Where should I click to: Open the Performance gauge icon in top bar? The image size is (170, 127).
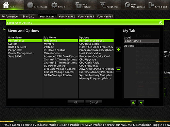pyautogui.click(x=30, y=5)
